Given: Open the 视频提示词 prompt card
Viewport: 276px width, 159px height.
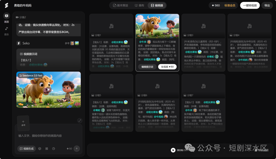Looking at the screenshot, I should tap(48, 59).
